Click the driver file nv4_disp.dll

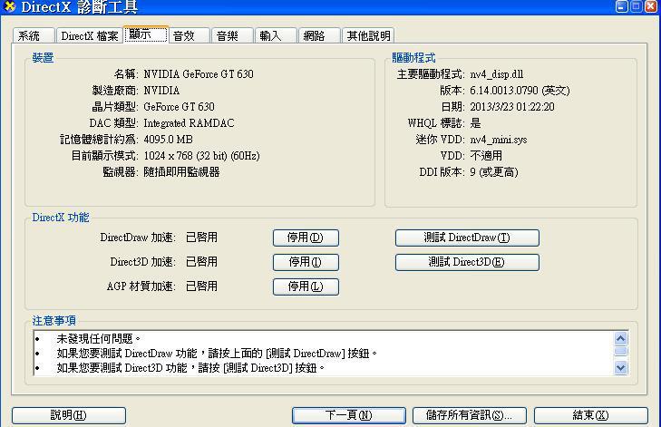coord(497,74)
